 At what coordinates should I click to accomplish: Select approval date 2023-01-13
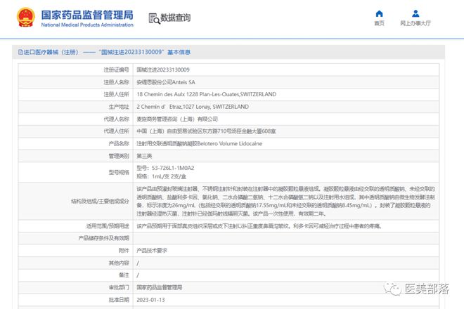[150, 300]
